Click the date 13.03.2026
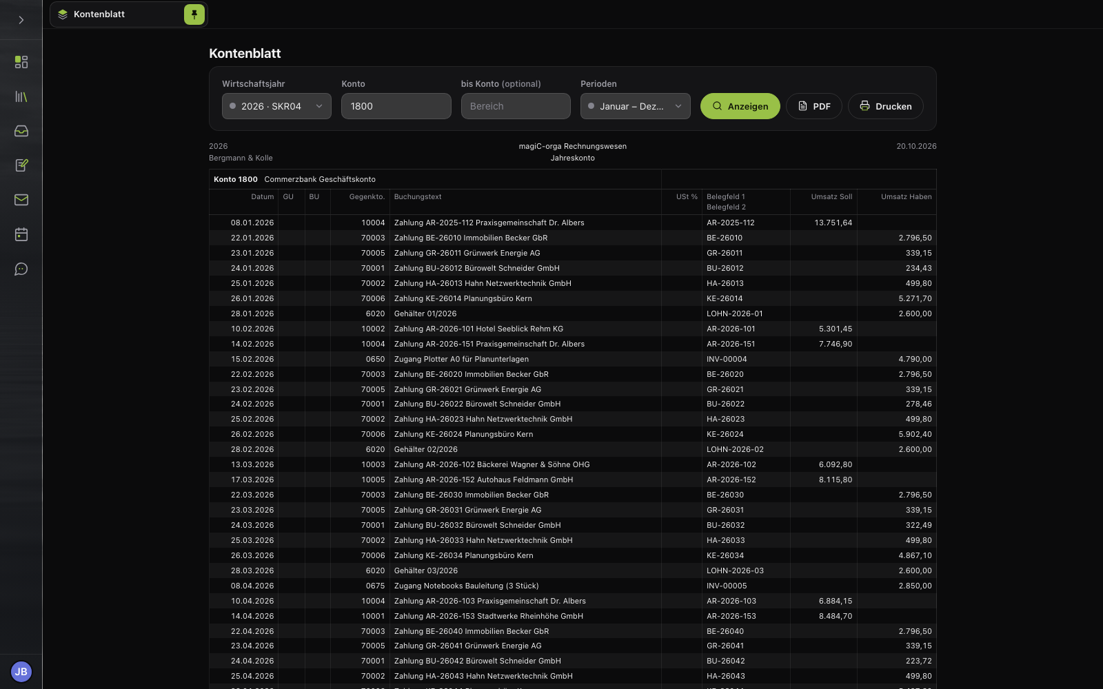 (x=252, y=464)
